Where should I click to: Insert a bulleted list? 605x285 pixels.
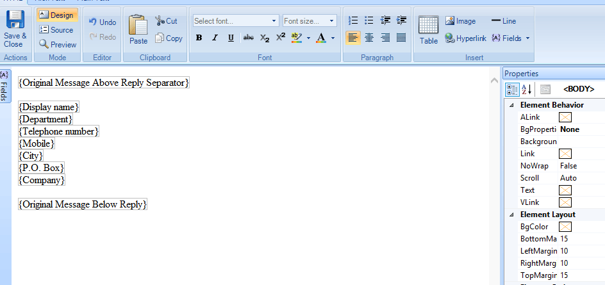pyautogui.click(x=369, y=20)
